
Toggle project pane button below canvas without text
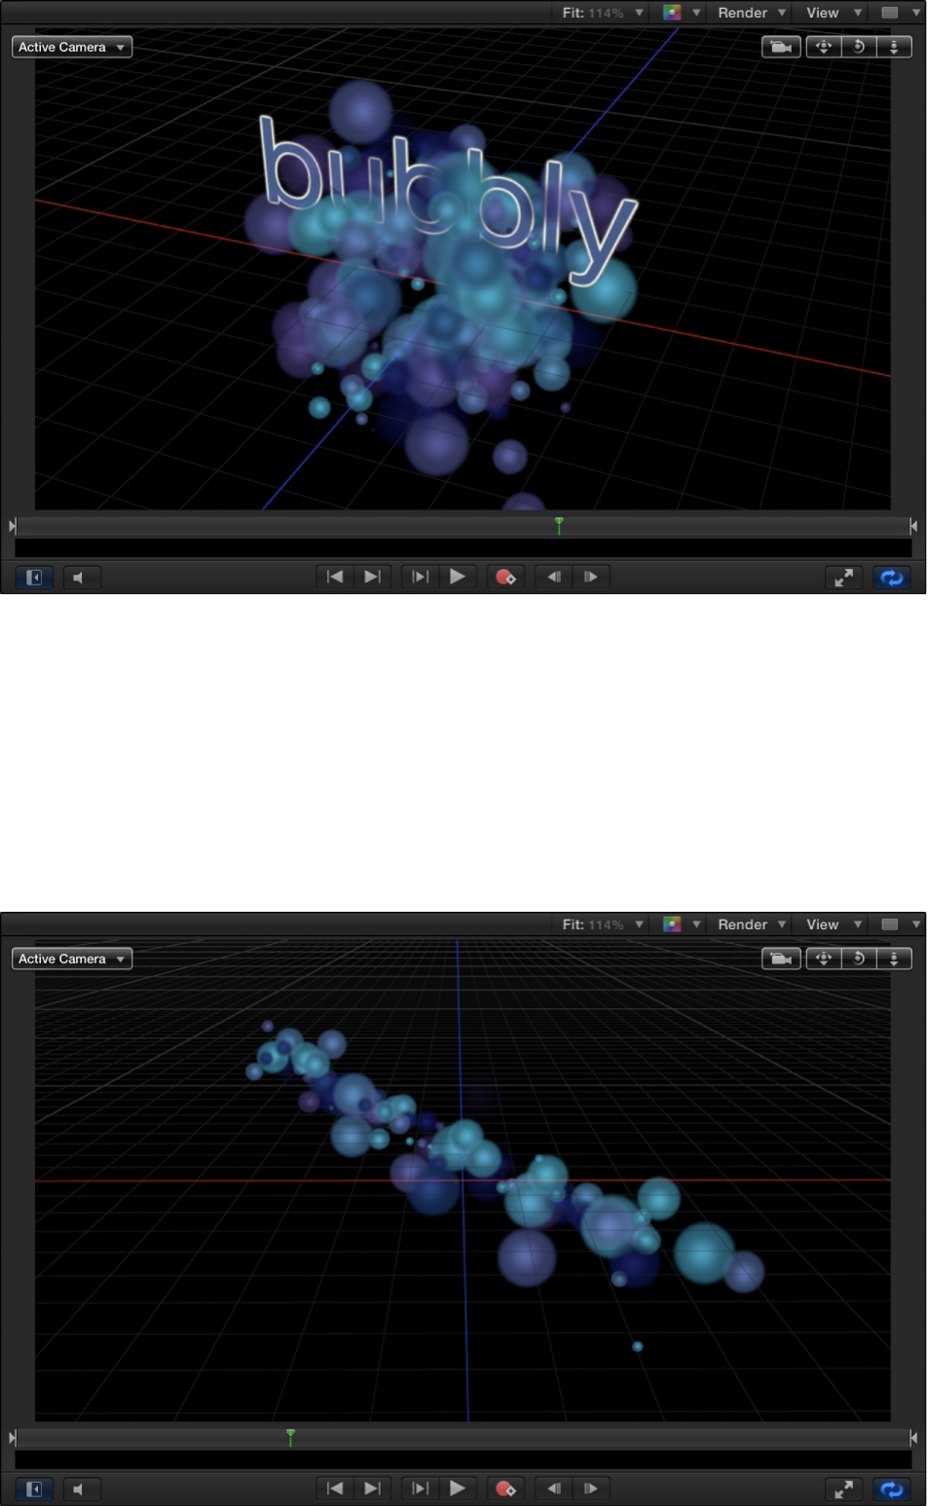click(34, 1489)
